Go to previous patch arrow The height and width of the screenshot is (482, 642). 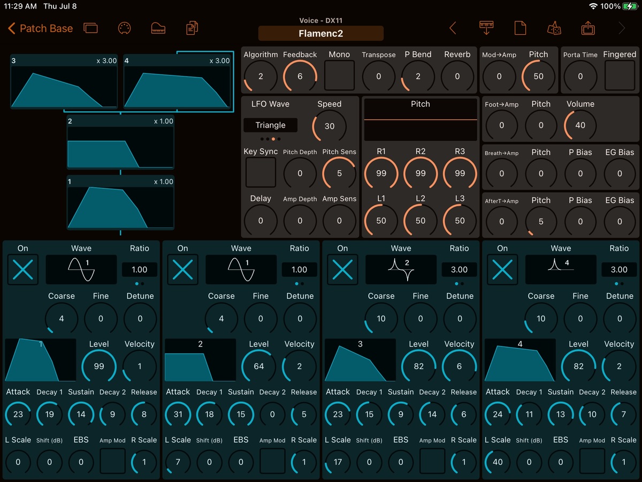tap(453, 28)
